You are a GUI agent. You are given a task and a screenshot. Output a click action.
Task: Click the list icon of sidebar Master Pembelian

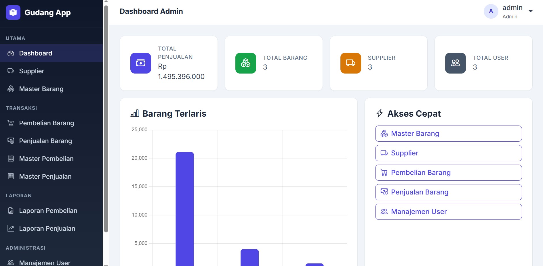pyautogui.click(x=11, y=159)
